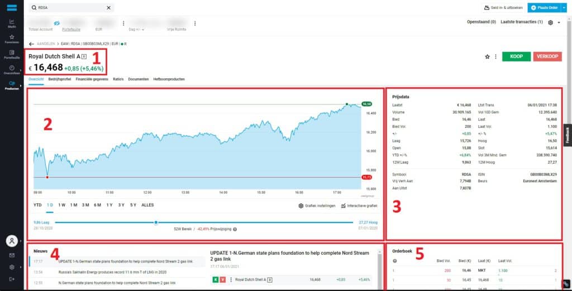This screenshot has height=291, width=572.
Task: Open sidebar settings gear icon
Action: (12, 268)
